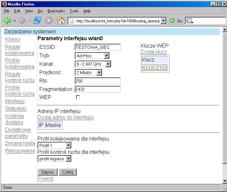Follow the Powrót link
This screenshot has width=227, height=192.
coord(46,178)
